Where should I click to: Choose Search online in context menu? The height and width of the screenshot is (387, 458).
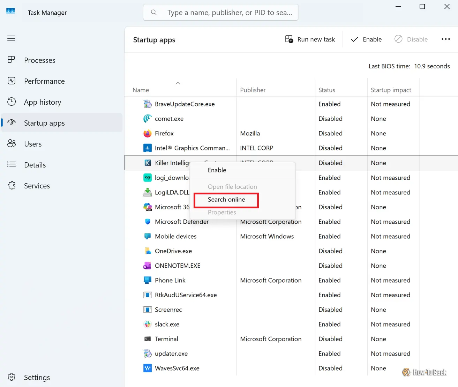(x=242, y=200)
